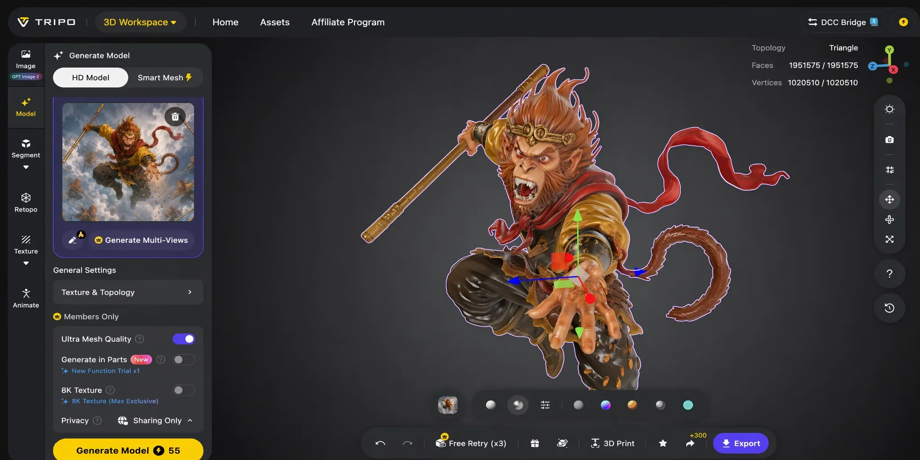Open the Segment tool in the sidebar
Viewport: 920px width, 460px height.
pyautogui.click(x=26, y=149)
